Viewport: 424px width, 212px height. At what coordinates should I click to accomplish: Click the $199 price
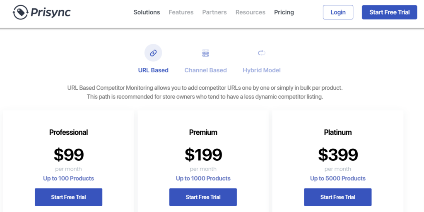pos(203,155)
